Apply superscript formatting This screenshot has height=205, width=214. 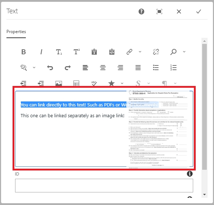tap(76, 52)
